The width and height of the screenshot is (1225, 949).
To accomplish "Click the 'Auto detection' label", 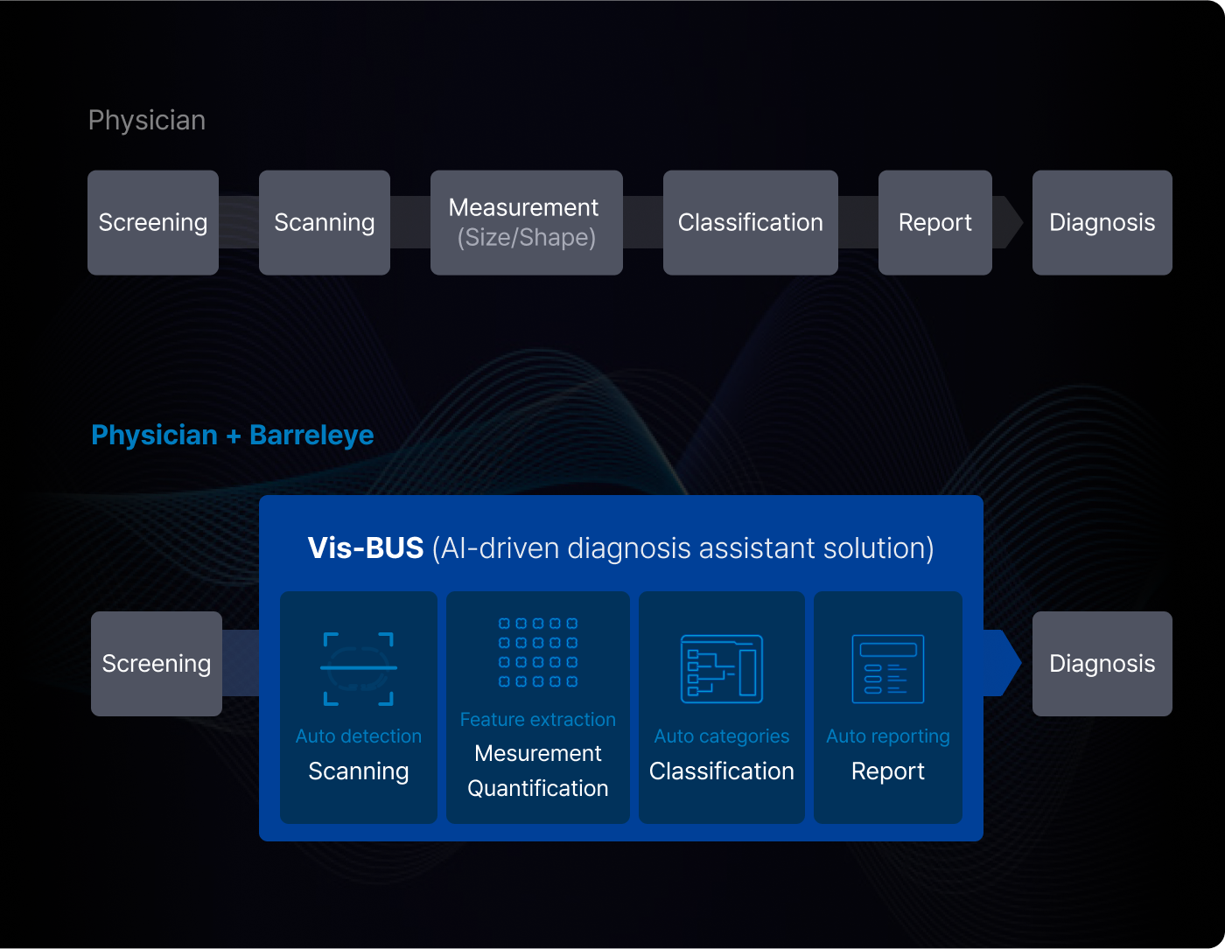I will 359,736.
